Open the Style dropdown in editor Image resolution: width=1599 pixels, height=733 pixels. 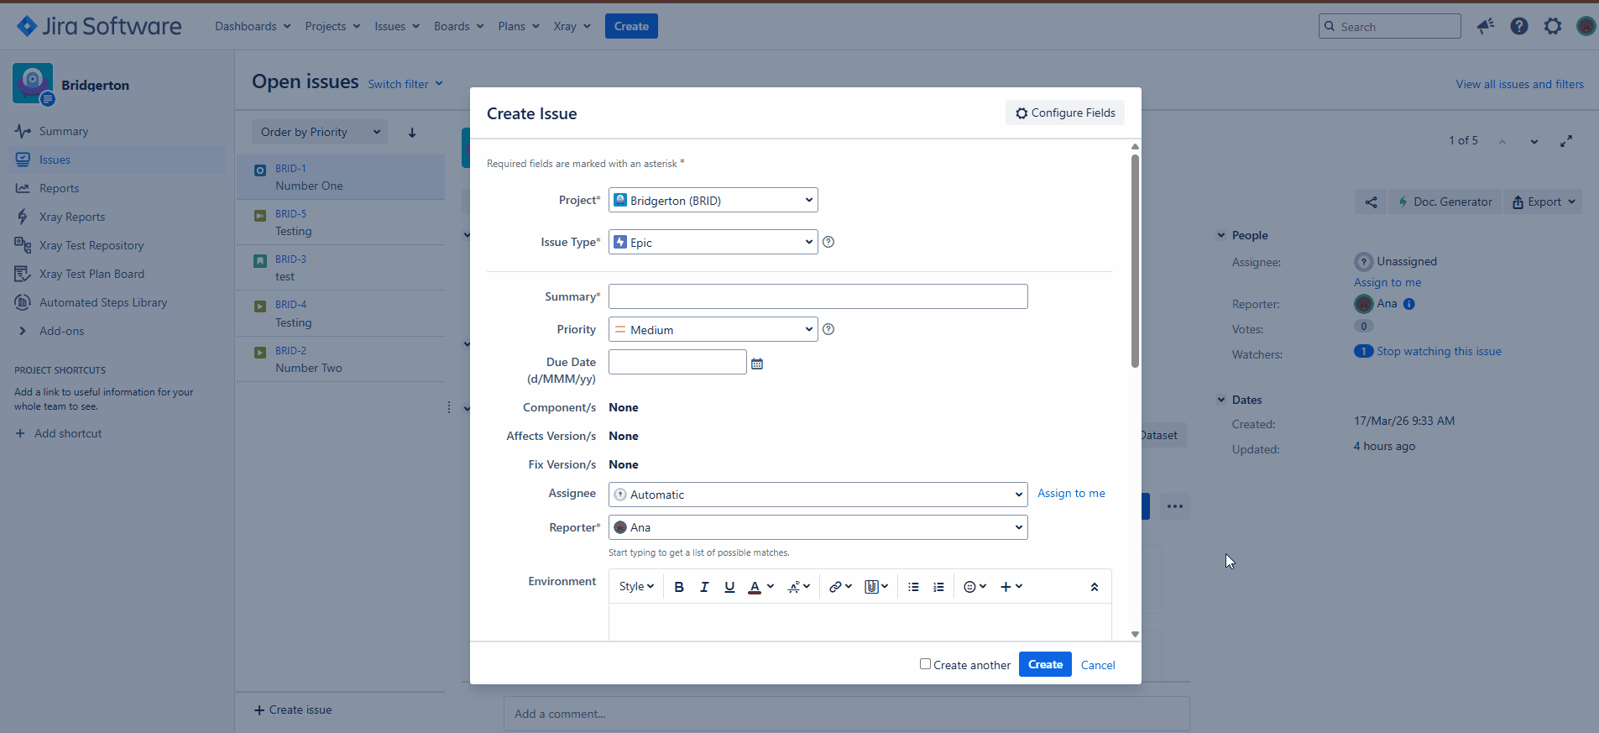(636, 587)
